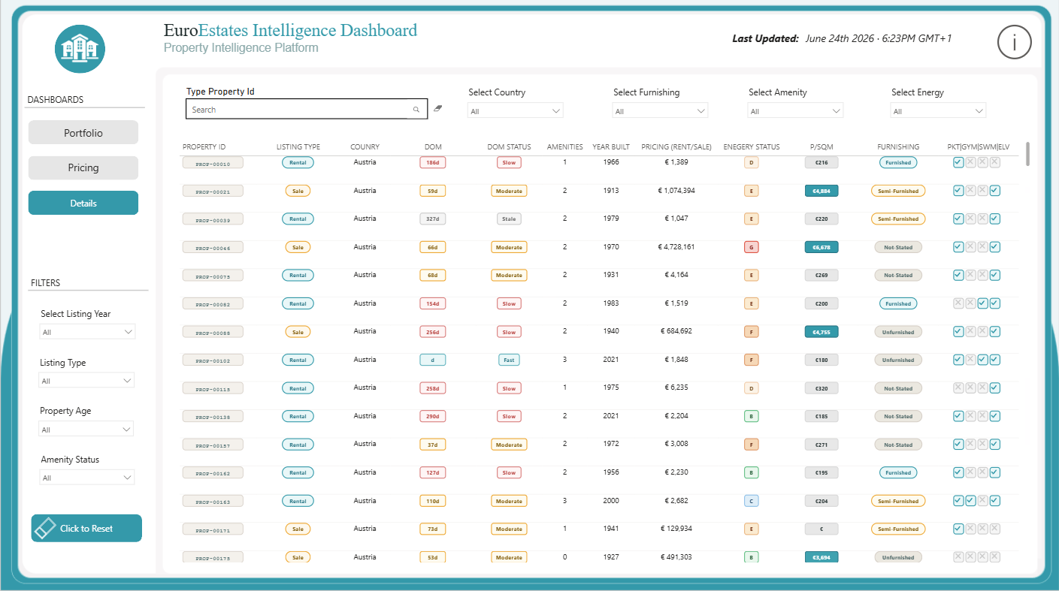Screen dimensions: 1059x591
Task: Click the Click to Reset button
Action: click(x=86, y=528)
